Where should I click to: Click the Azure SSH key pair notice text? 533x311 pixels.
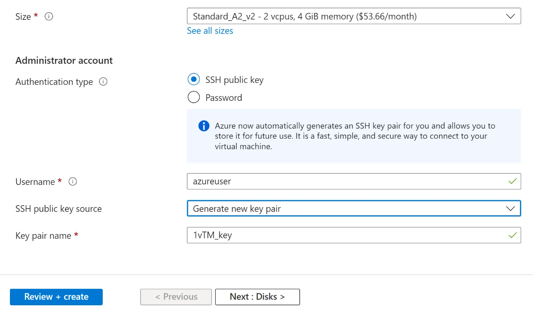tap(355, 136)
